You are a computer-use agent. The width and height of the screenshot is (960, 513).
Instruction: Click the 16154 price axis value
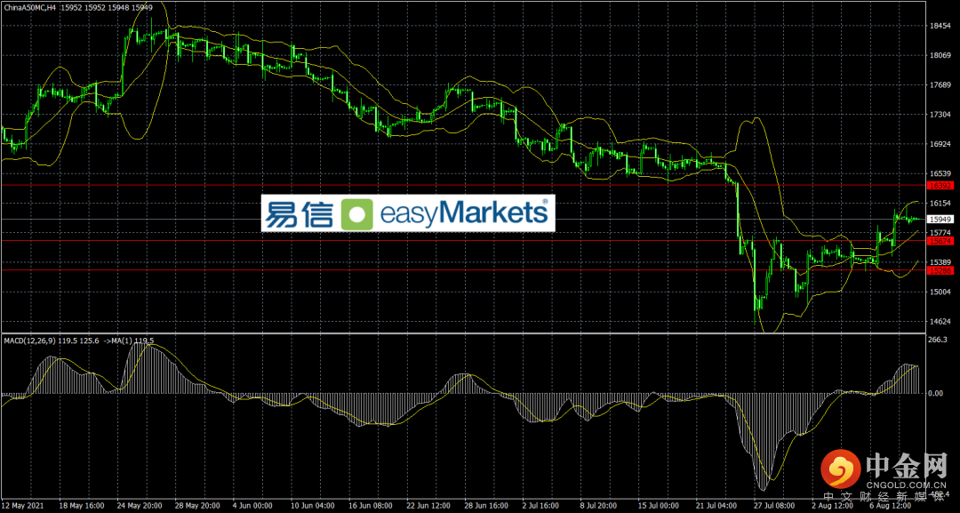pos(940,204)
